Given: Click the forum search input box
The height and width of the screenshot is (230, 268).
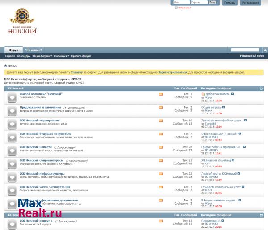Looking at the screenshot, I should click(x=245, y=50).
